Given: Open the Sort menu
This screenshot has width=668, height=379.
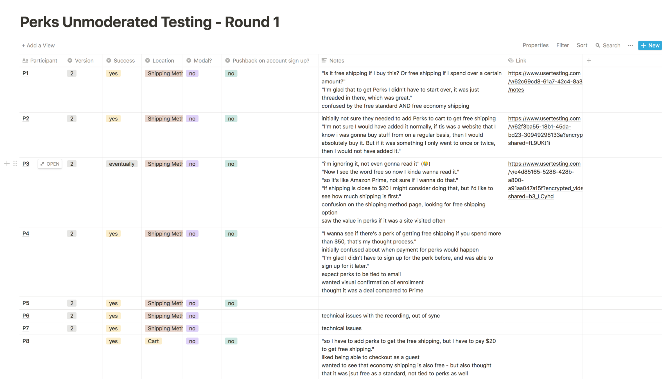Looking at the screenshot, I should tap(582, 45).
